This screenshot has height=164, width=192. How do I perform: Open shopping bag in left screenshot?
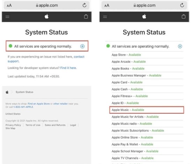click(86, 16)
